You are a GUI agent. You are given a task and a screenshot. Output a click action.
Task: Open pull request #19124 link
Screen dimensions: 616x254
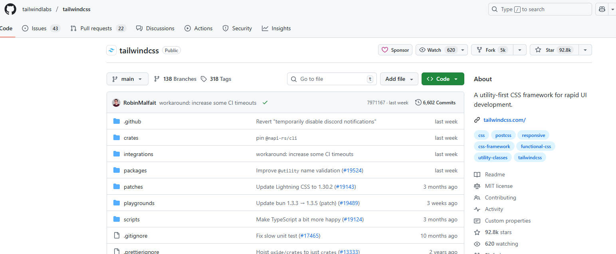tap(353, 219)
